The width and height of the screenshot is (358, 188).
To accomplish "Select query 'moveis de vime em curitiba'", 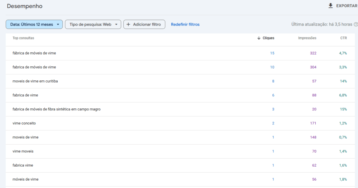I will (35, 81).
